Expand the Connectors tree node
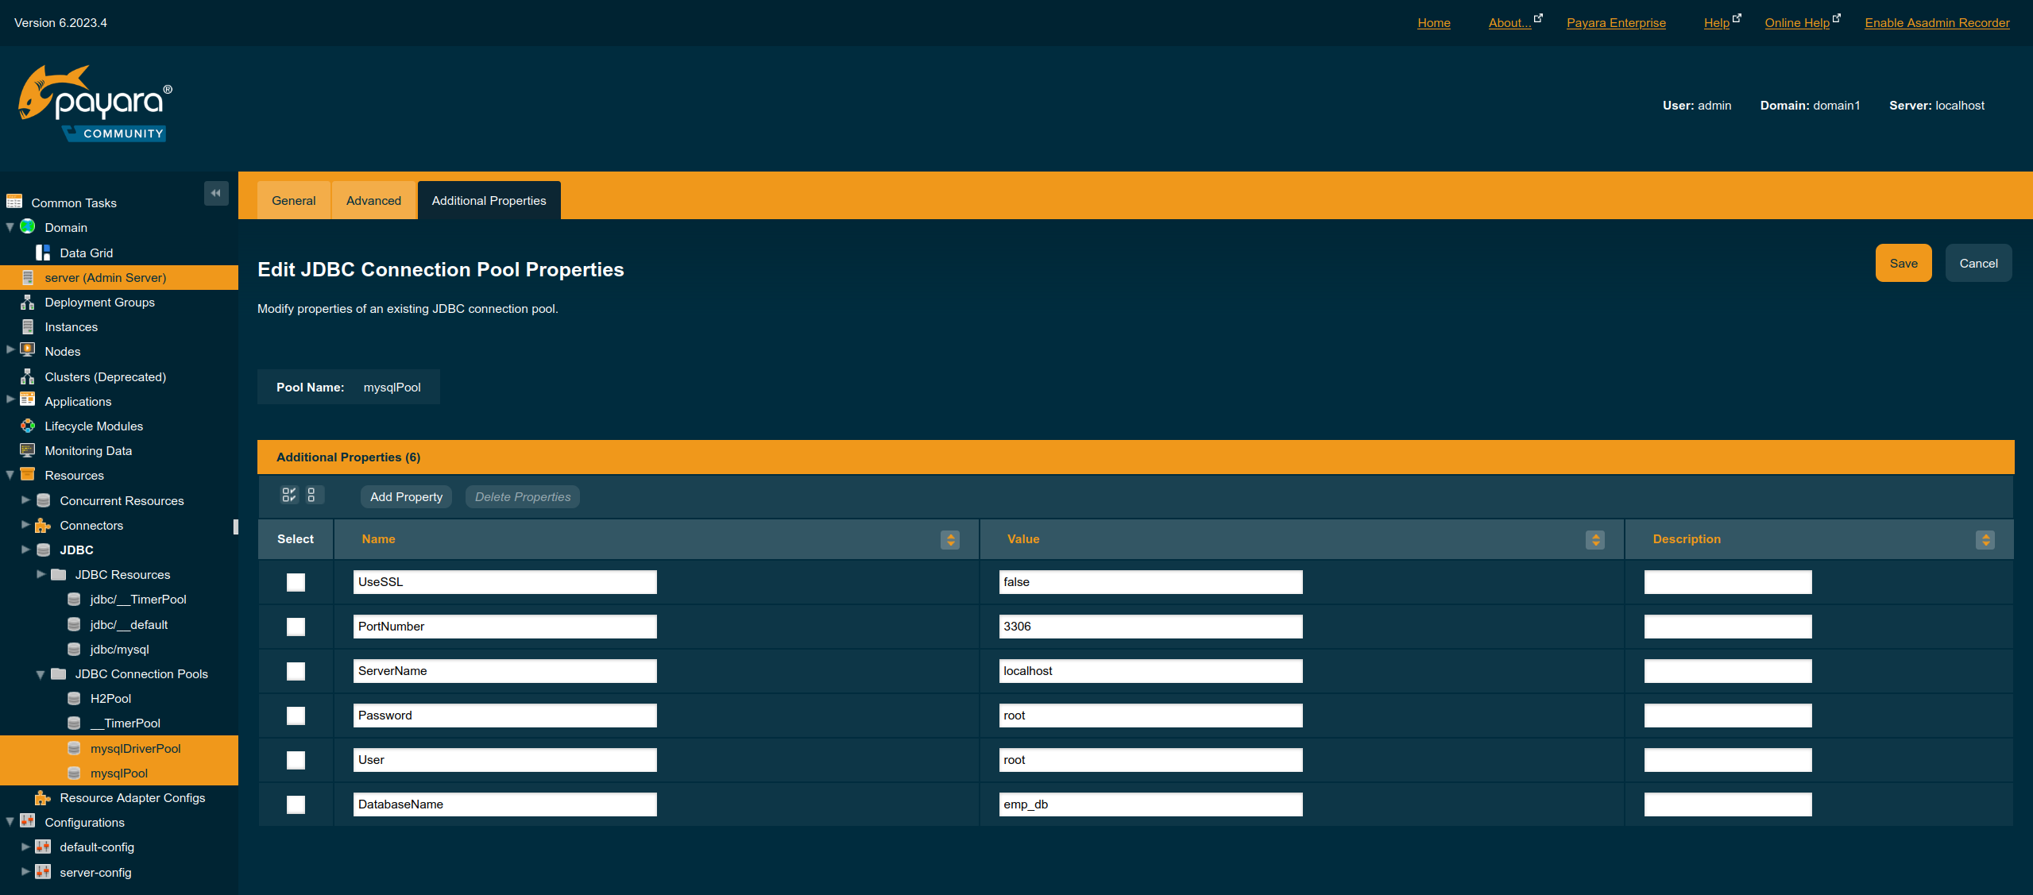Image resolution: width=2033 pixels, height=895 pixels. pos(25,525)
